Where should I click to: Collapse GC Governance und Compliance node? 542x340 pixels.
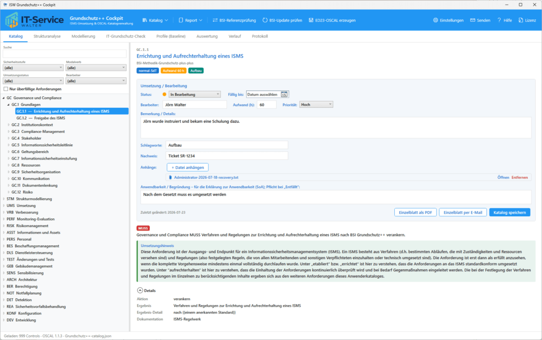point(4,98)
